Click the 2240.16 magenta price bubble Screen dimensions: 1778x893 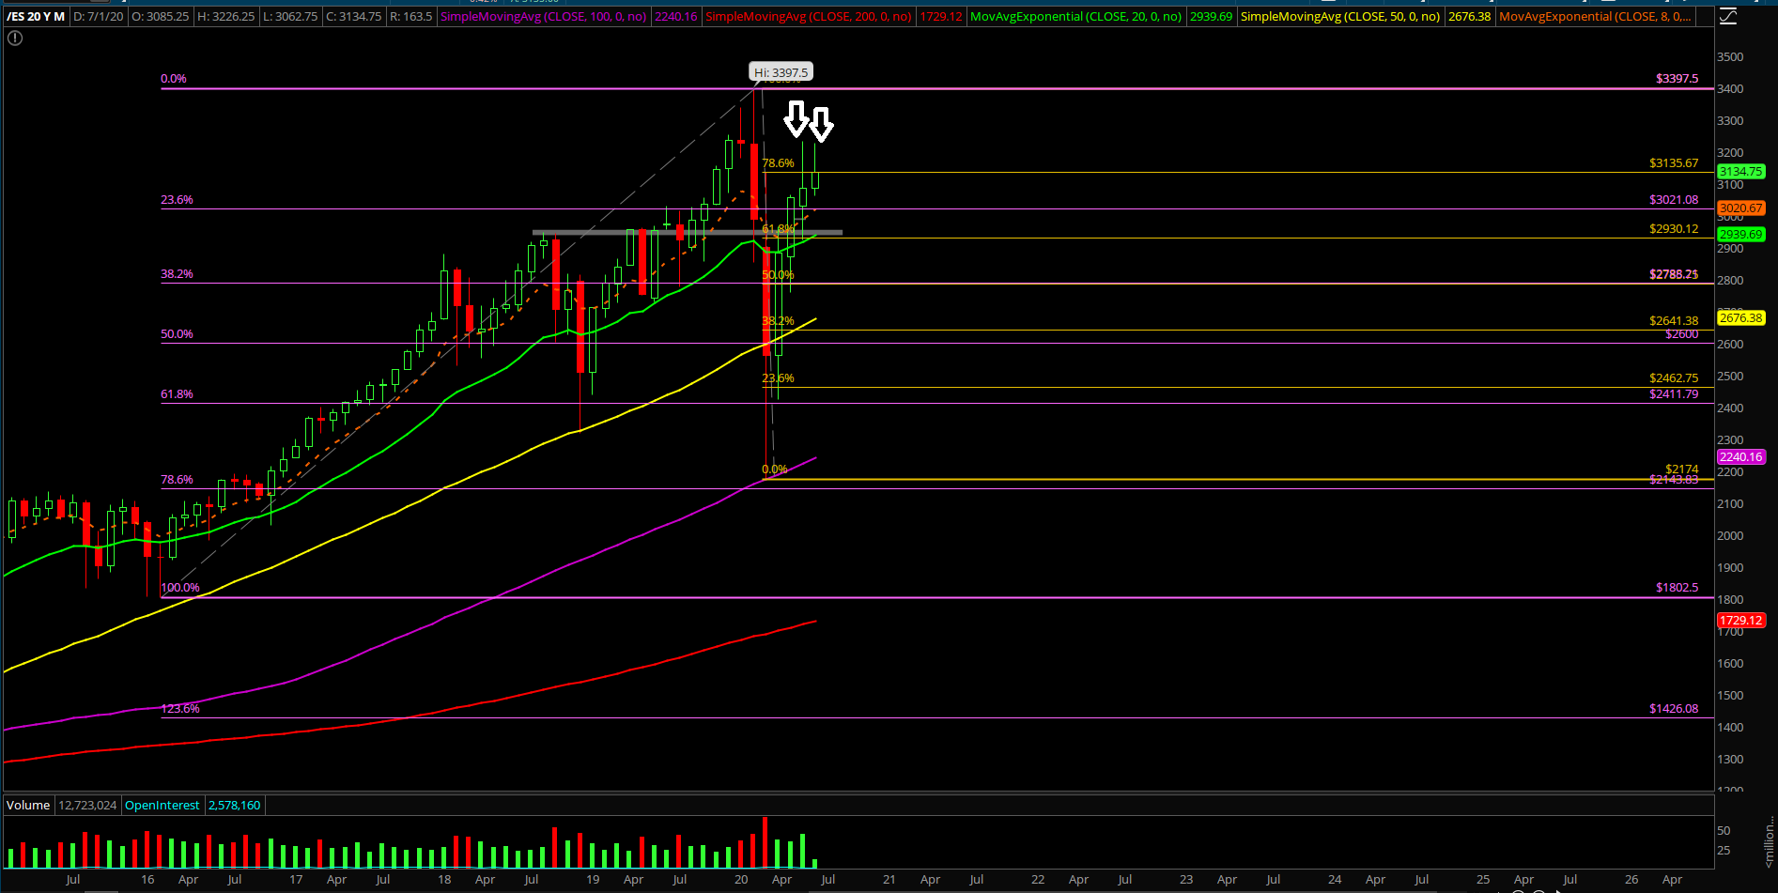1741,457
